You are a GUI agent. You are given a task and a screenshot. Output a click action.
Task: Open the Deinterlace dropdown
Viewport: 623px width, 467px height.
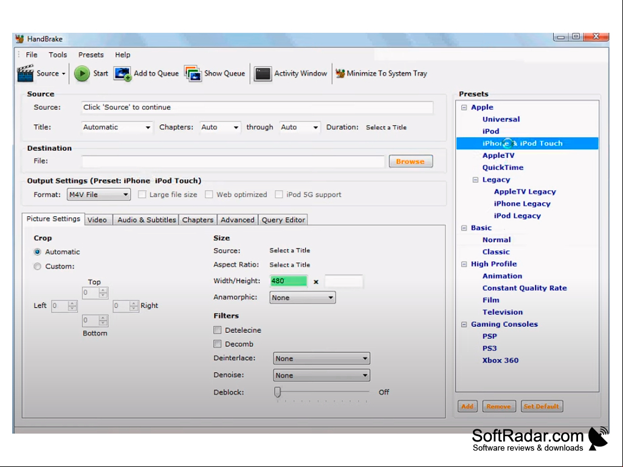322,358
